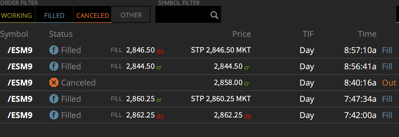Click into the Symbol Filter text field
The width and height of the screenshot is (399, 137).
pyautogui.click(x=182, y=15)
